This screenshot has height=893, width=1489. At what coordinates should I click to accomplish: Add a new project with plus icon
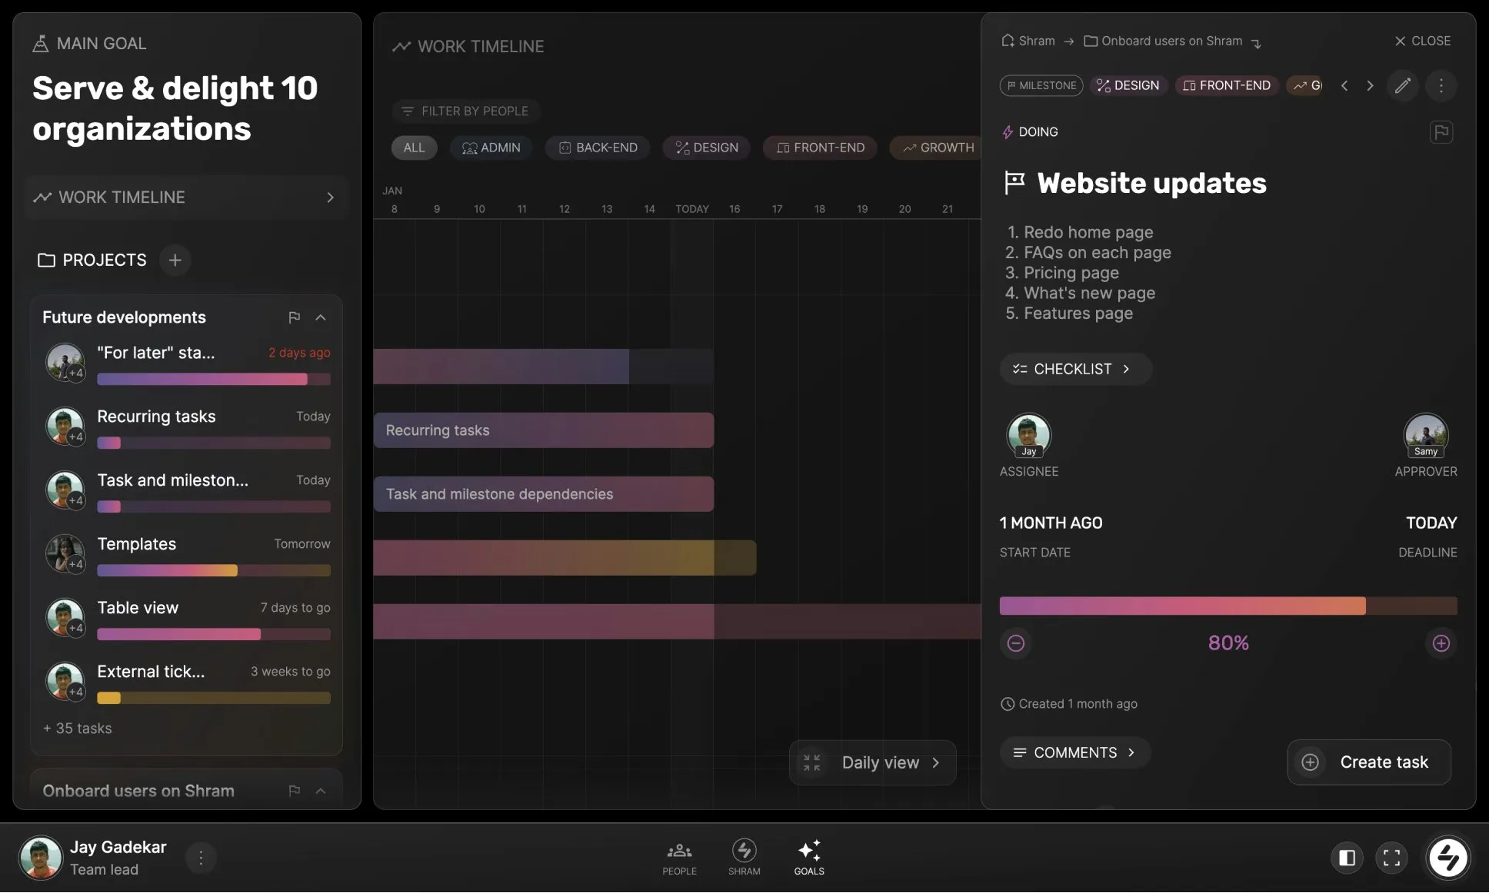pos(175,261)
